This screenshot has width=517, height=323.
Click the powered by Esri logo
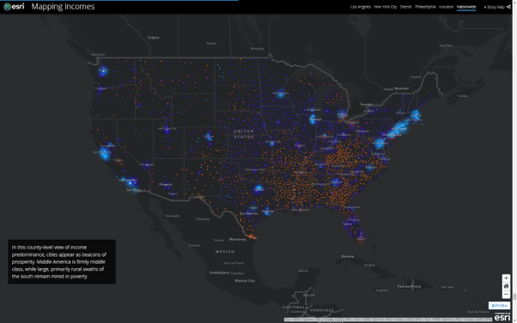pyautogui.click(x=502, y=316)
